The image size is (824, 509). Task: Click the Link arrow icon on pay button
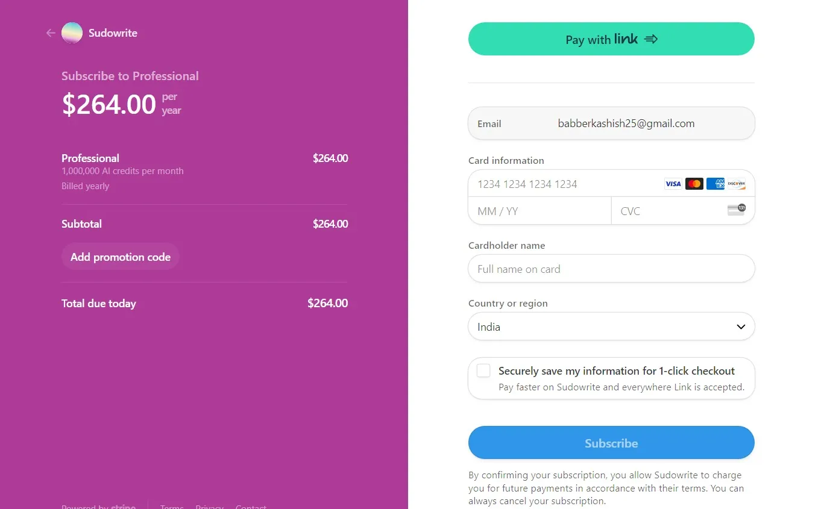pyautogui.click(x=651, y=39)
